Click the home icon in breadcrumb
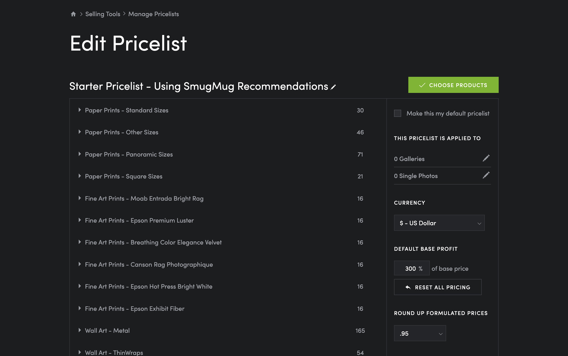This screenshot has height=356, width=568. (x=73, y=14)
